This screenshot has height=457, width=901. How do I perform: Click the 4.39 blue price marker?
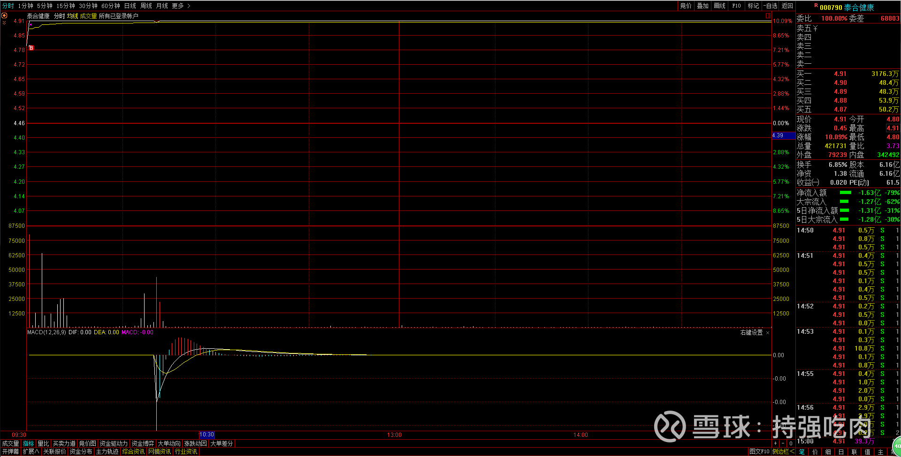tap(783, 135)
